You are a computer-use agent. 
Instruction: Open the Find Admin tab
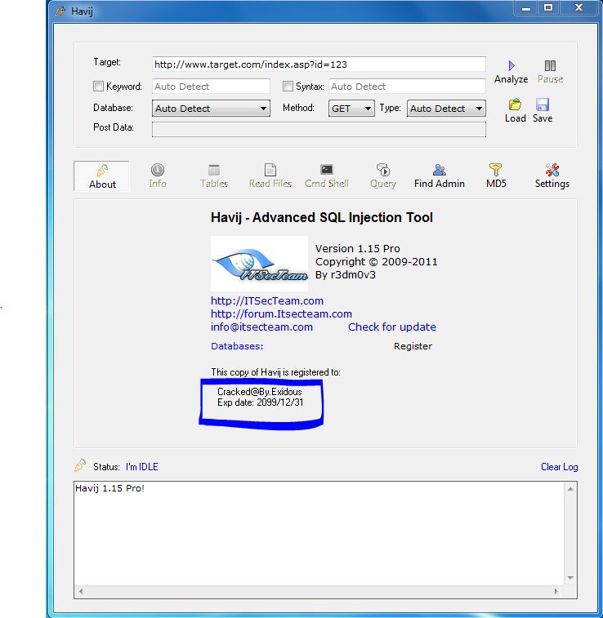(440, 176)
